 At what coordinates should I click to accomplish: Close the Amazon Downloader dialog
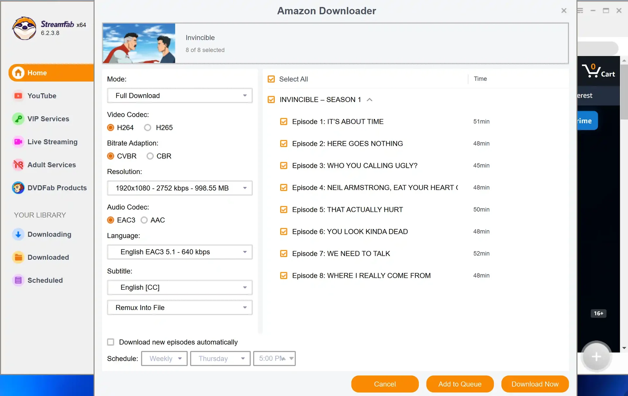(x=564, y=11)
